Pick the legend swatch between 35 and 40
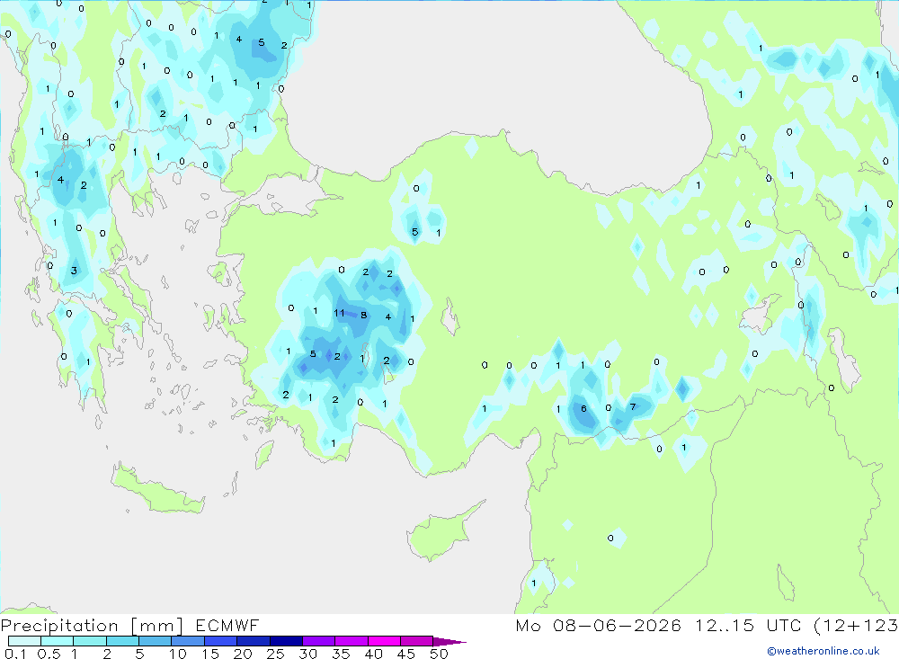The height and width of the screenshot is (659, 899). click(351, 641)
